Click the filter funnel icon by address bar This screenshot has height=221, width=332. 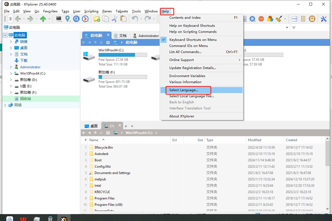[294, 28]
